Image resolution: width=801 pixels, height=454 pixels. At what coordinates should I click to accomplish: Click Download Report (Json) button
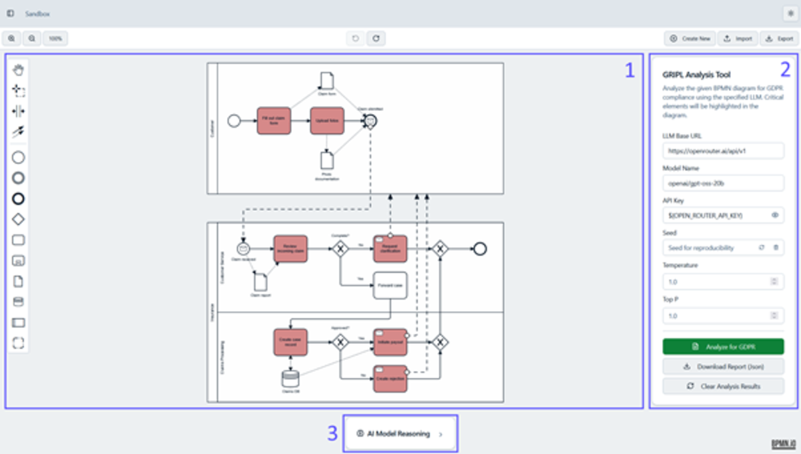(x=723, y=367)
